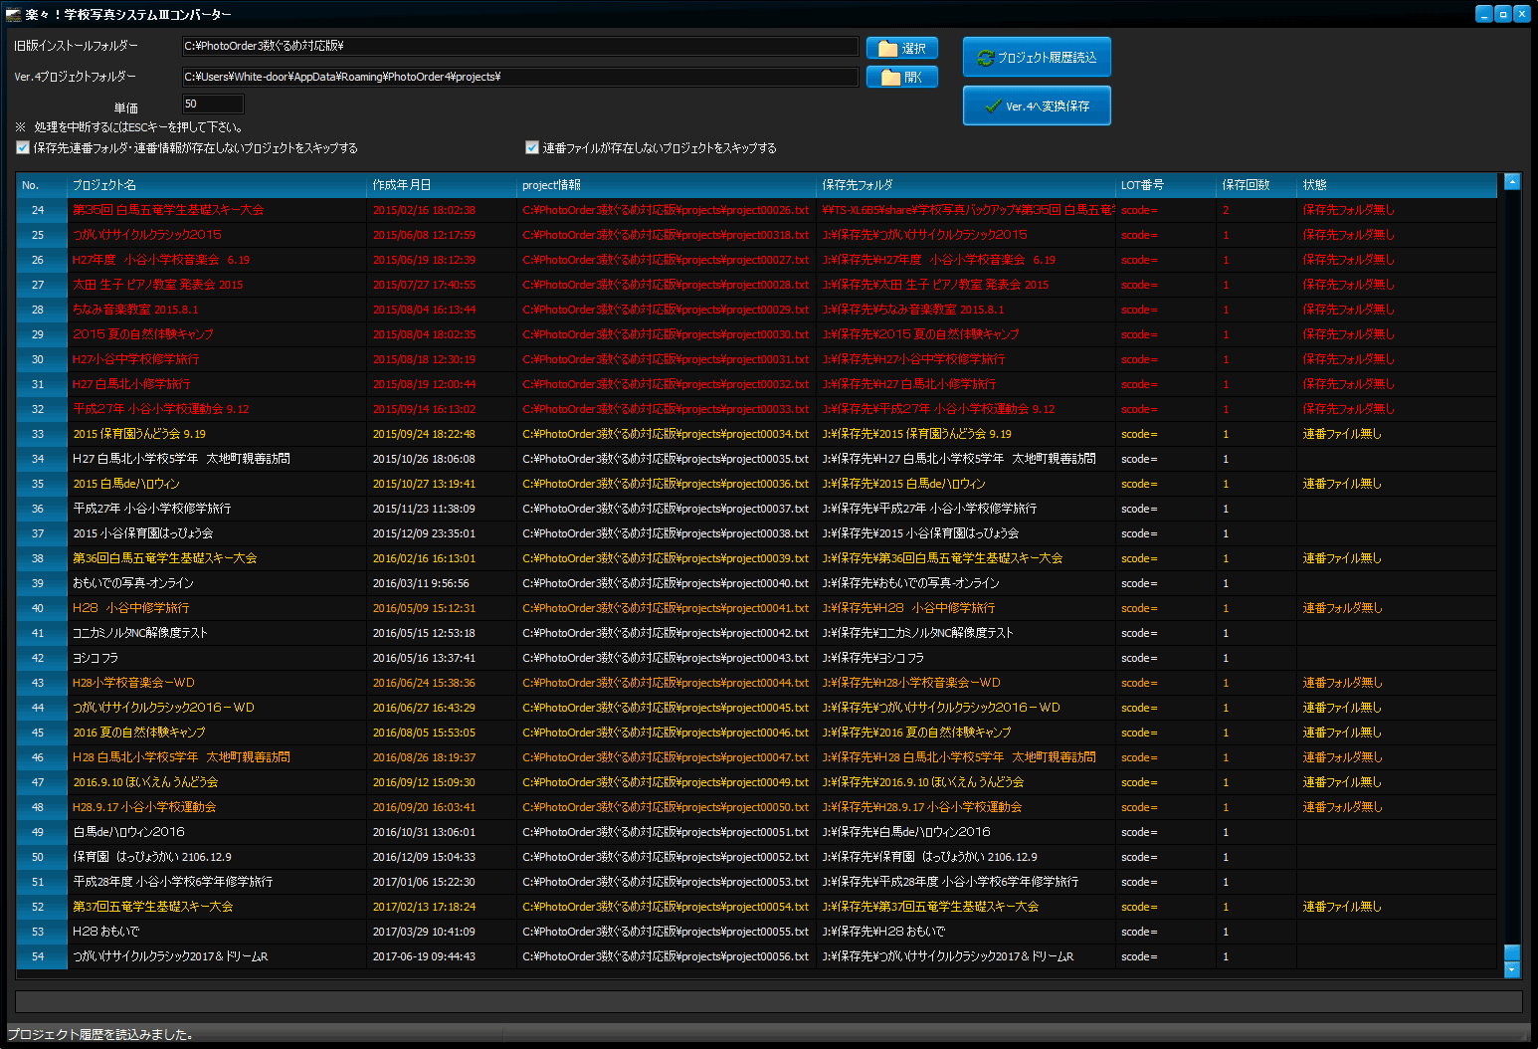Toggle 連番ファイルが存在しないプロジェクトをスキップする checkbox
The height and width of the screenshot is (1049, 1538).
pyautogui.click(x=532, y=147)
